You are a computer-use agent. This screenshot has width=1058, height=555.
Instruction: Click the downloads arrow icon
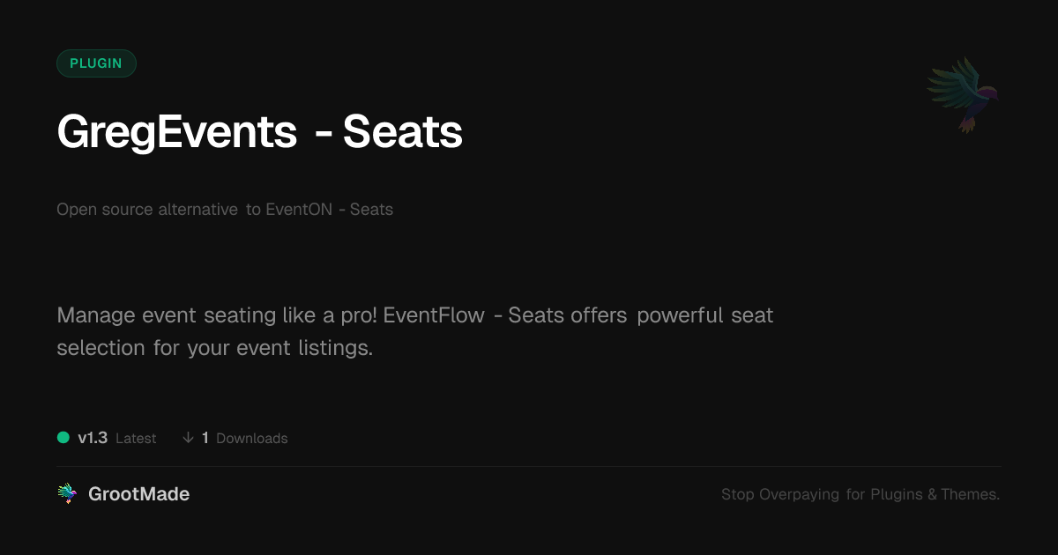click(188, 438)
